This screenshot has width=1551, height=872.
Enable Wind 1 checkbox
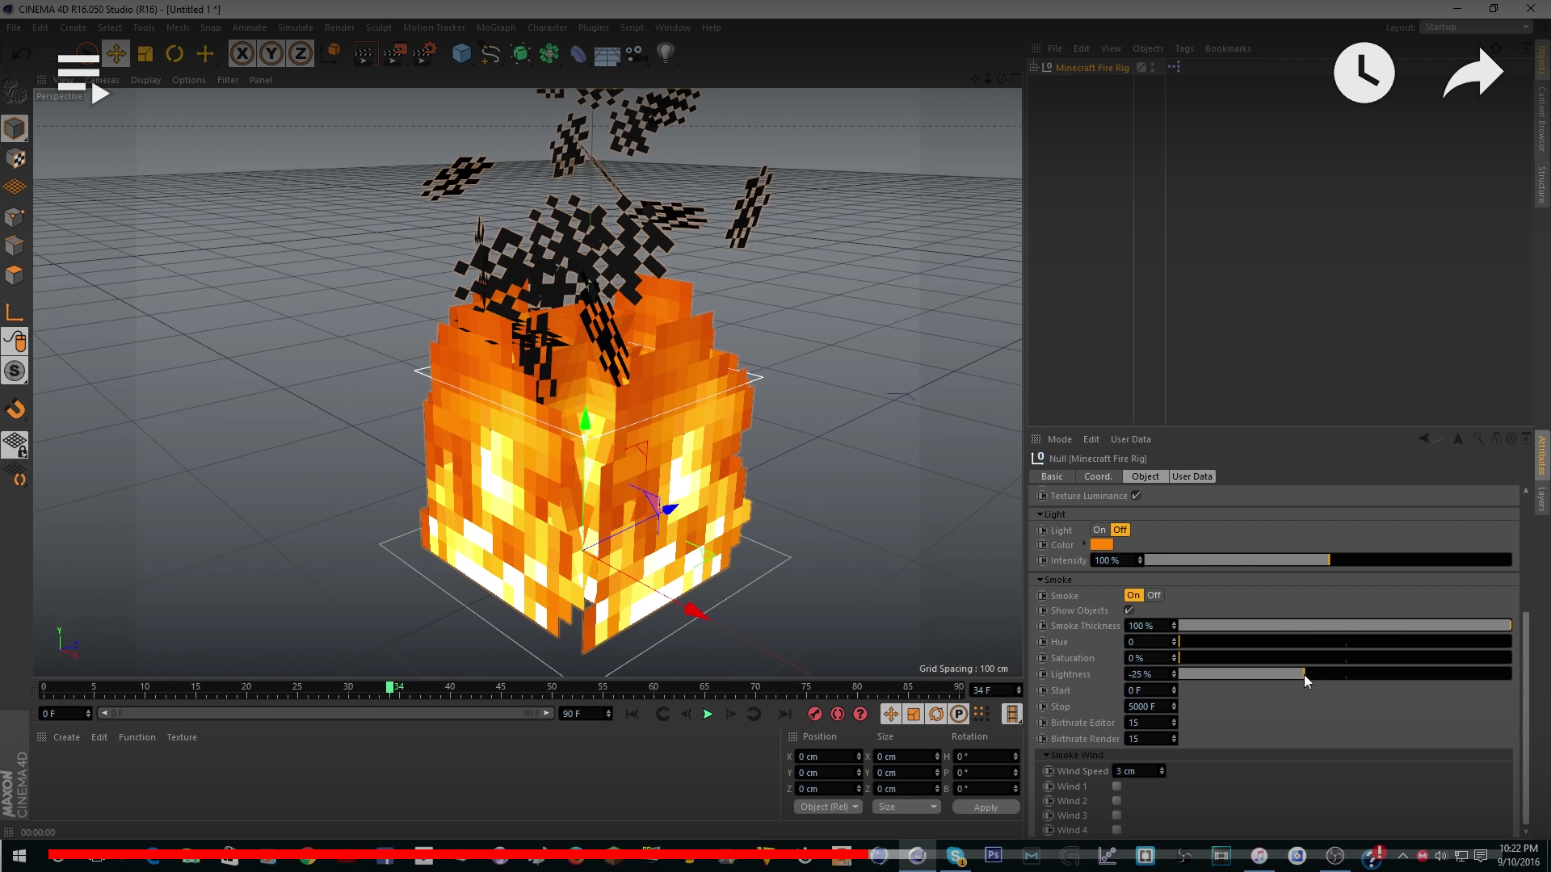1116,786
